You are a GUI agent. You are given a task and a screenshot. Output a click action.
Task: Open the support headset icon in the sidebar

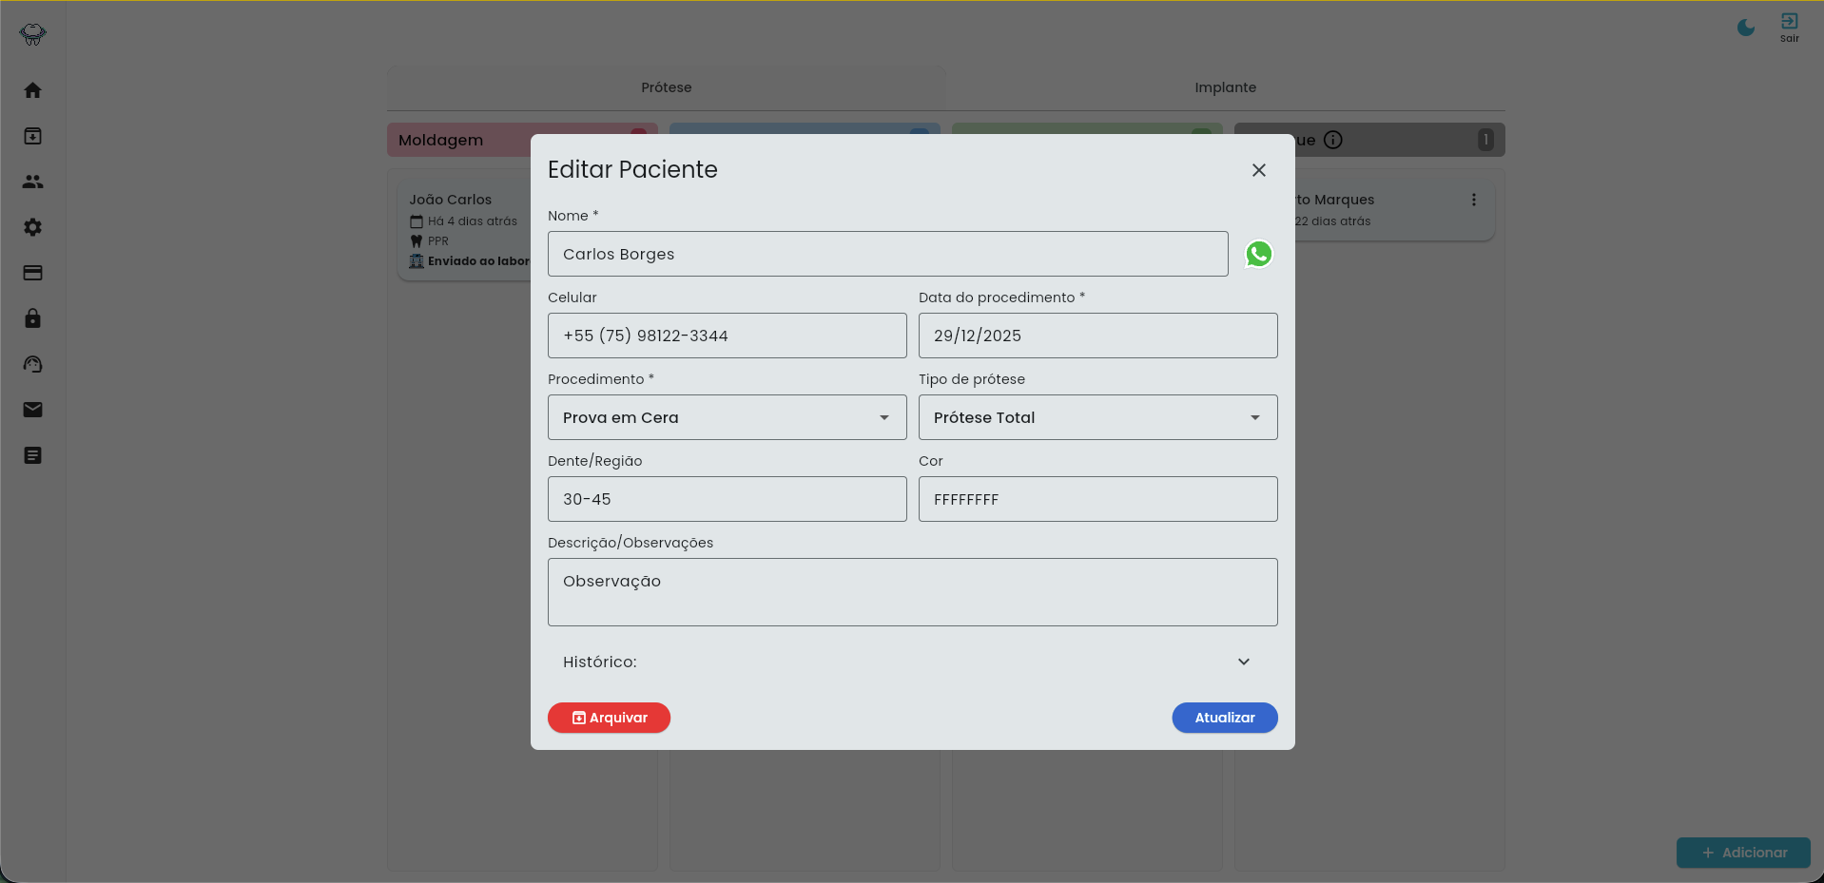coord(32,364)
